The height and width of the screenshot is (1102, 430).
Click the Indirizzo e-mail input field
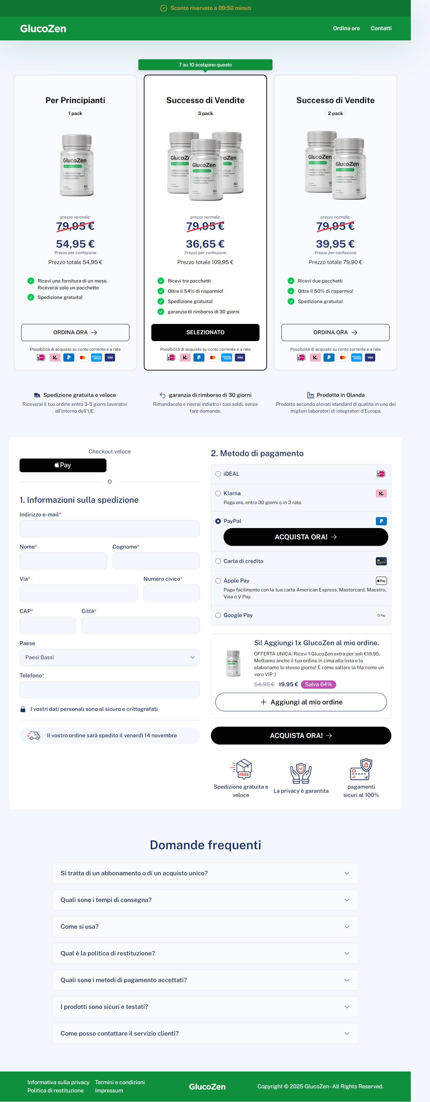click(110, 528)
